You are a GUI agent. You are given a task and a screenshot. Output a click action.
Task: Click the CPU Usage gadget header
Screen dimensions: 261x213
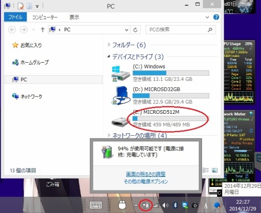pos(238,44)
